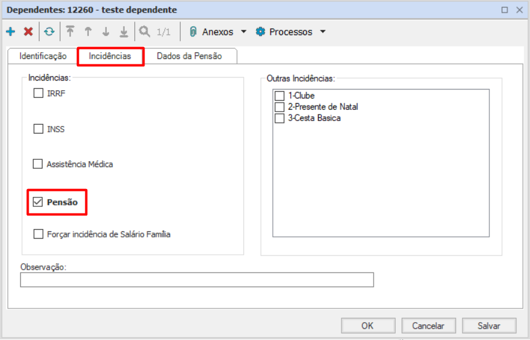Tick the 2-Presente de Natal checkbox
Image resolution: width=530 pixels, height=340 pixels.
[x=279, y=107]
